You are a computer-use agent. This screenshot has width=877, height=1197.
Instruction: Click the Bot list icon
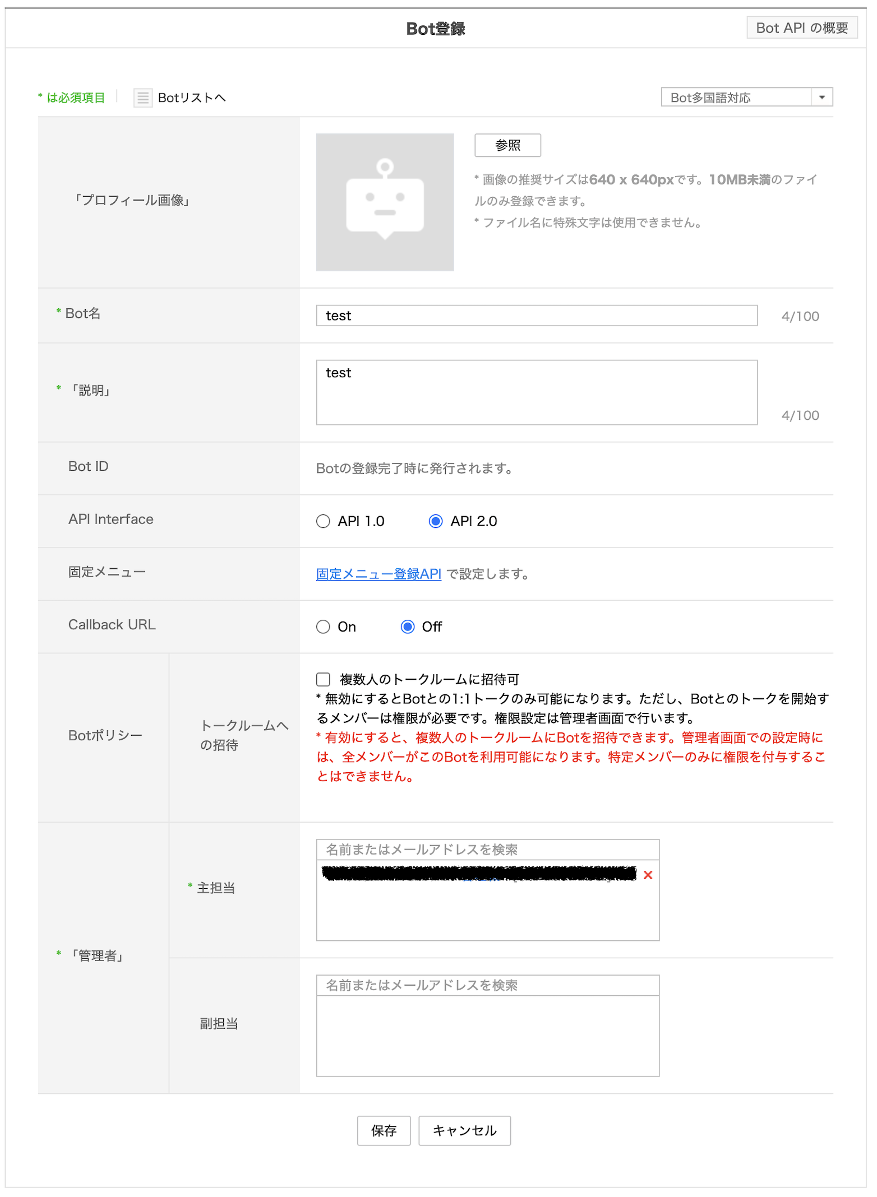143,98
